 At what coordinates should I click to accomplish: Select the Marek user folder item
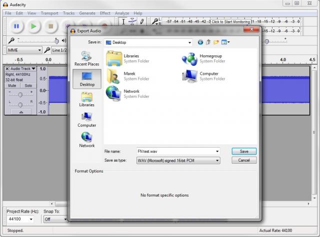coord(128,76)
